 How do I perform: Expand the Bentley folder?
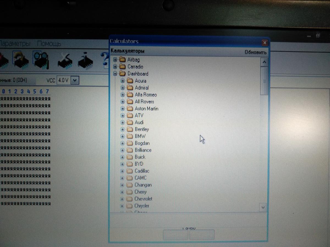tap(123, 129)
